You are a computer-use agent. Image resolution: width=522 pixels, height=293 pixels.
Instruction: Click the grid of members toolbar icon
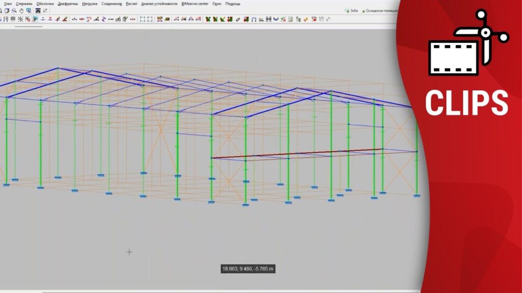click(13, 19)
